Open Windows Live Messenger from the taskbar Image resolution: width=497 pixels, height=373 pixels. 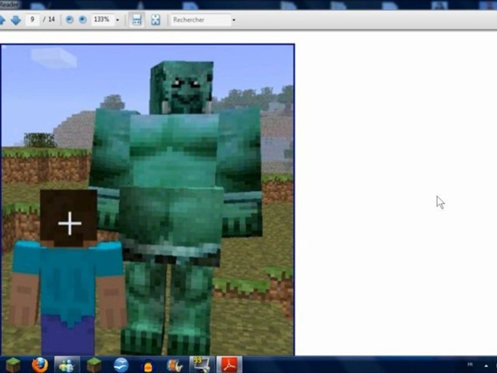[x=67, y=365]
